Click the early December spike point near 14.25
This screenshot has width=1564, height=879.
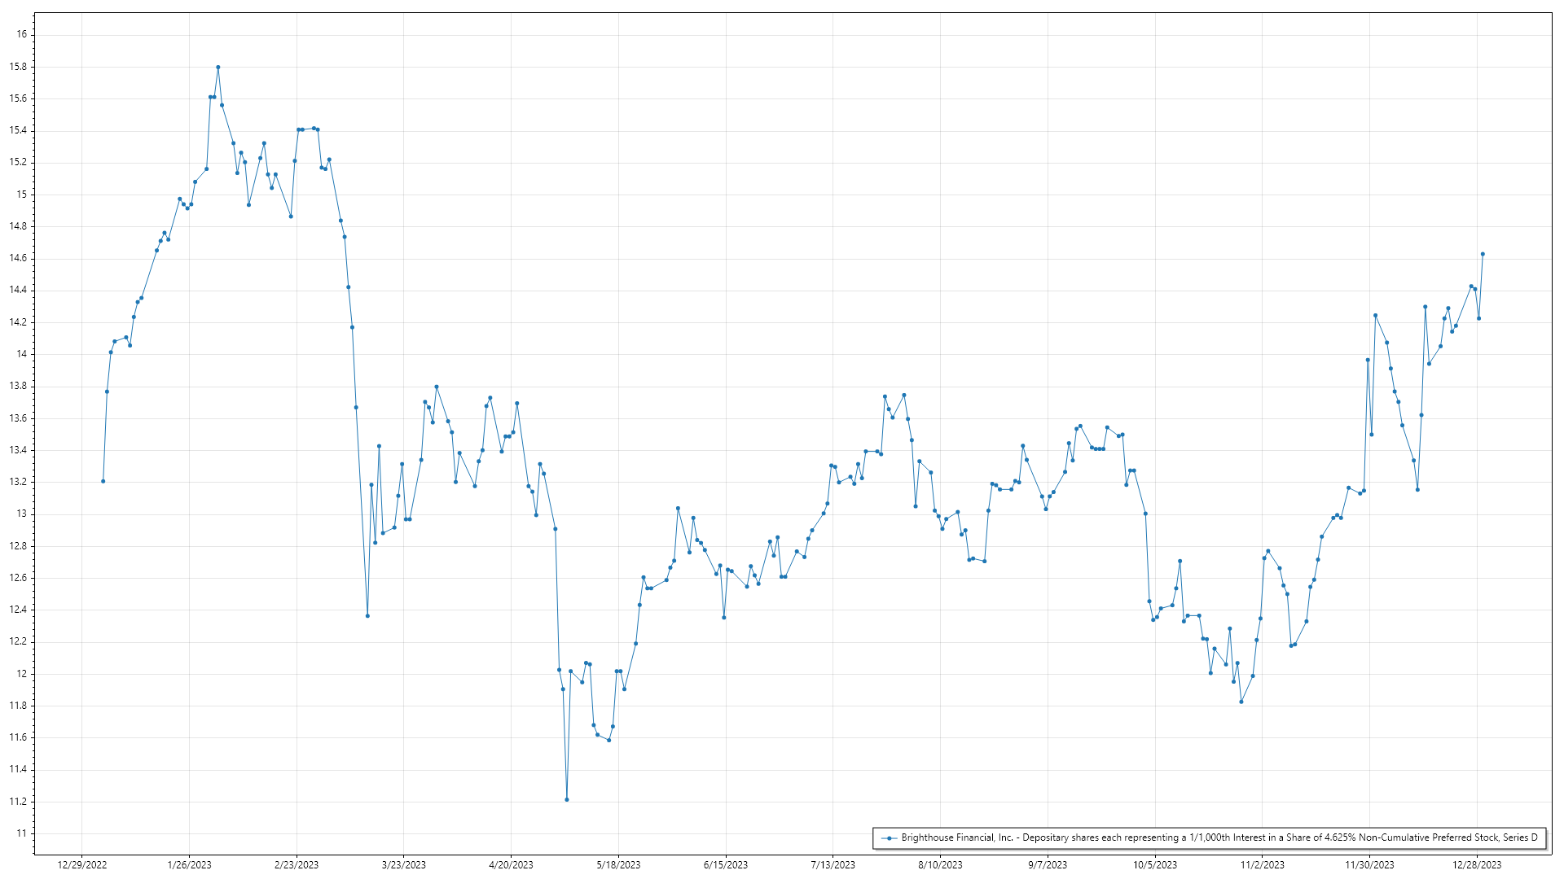tap(1375, 316)
